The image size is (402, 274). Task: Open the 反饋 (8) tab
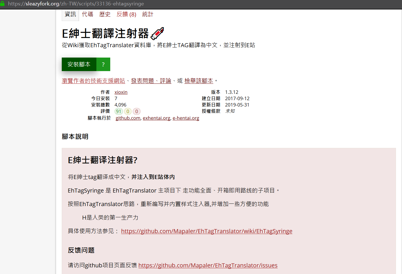click(126, 14)
